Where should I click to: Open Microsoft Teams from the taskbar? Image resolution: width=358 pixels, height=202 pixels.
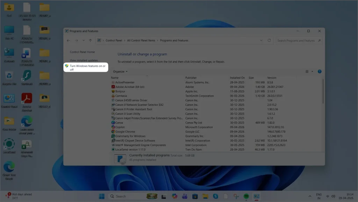tap(185, 196)
